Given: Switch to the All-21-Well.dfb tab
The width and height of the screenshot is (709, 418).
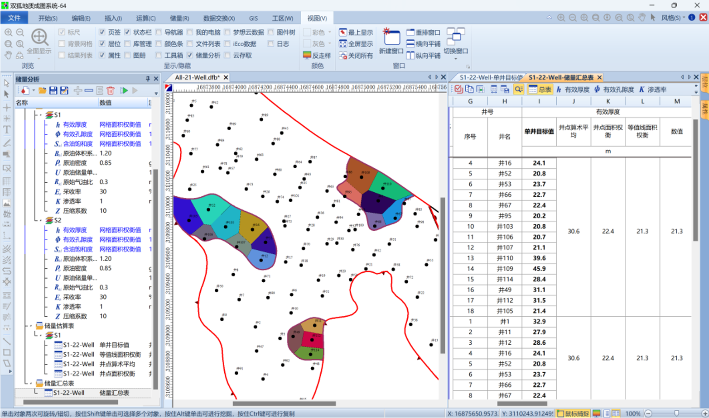Looking at the screenshot, I should coord(197,77).
